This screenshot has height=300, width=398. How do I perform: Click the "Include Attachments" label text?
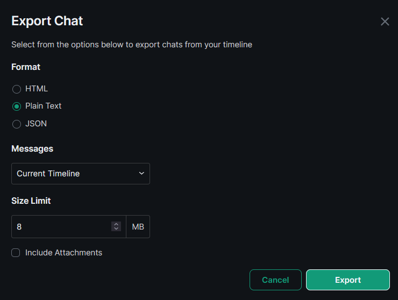coord(63,253)
